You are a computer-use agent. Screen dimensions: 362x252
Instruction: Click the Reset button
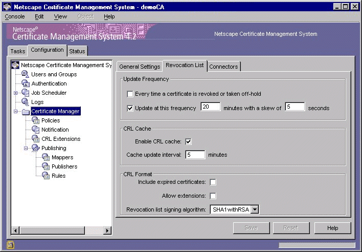(x=291, y=228)
